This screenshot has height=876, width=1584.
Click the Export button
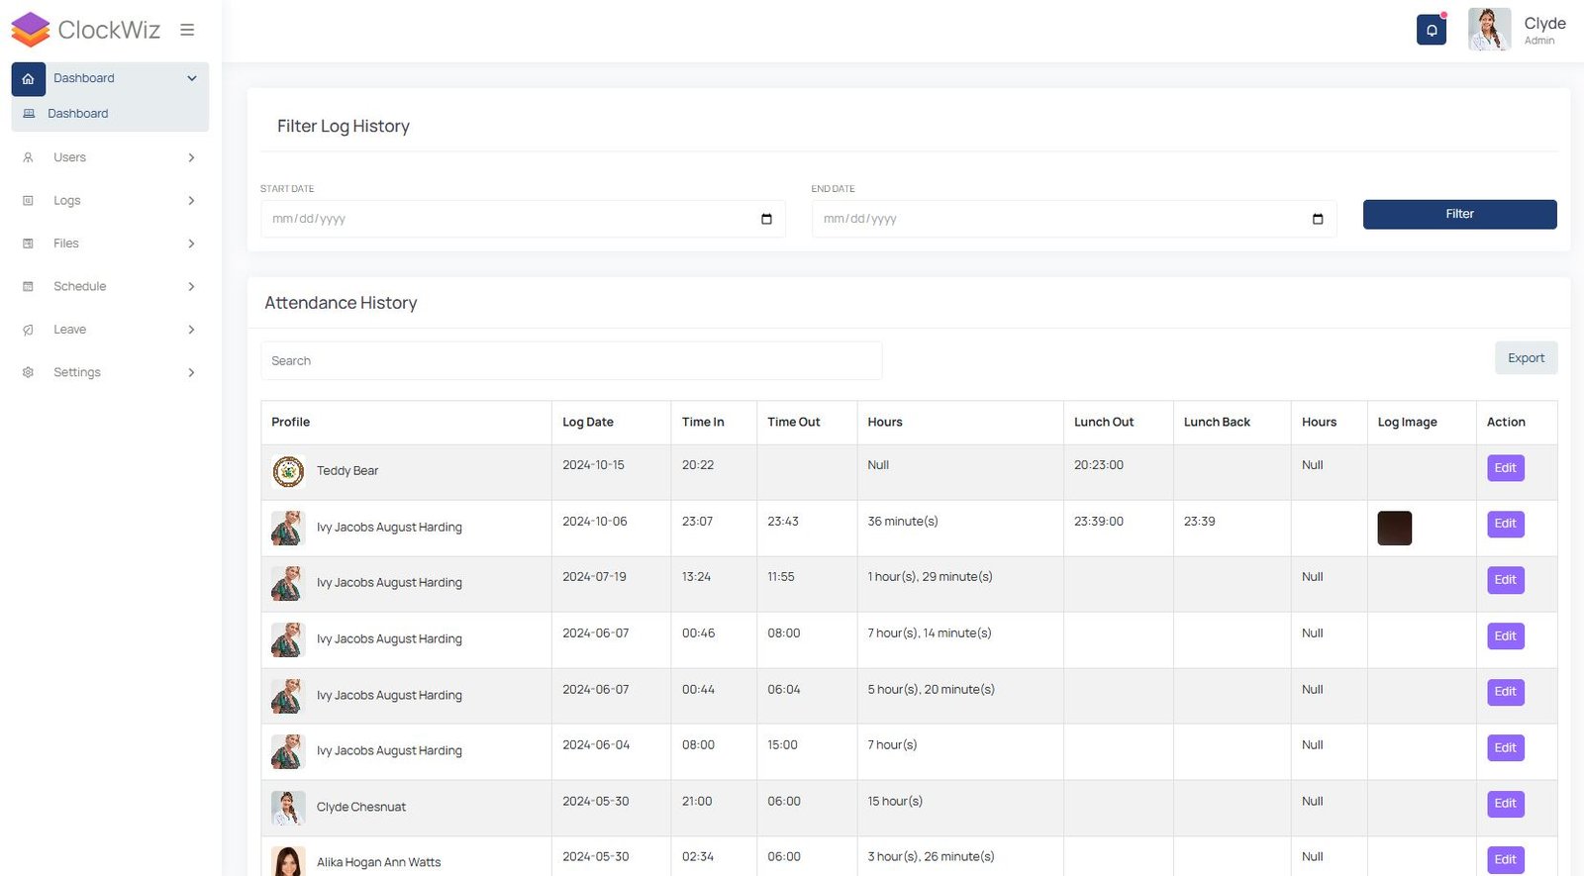coord(1526,358)
